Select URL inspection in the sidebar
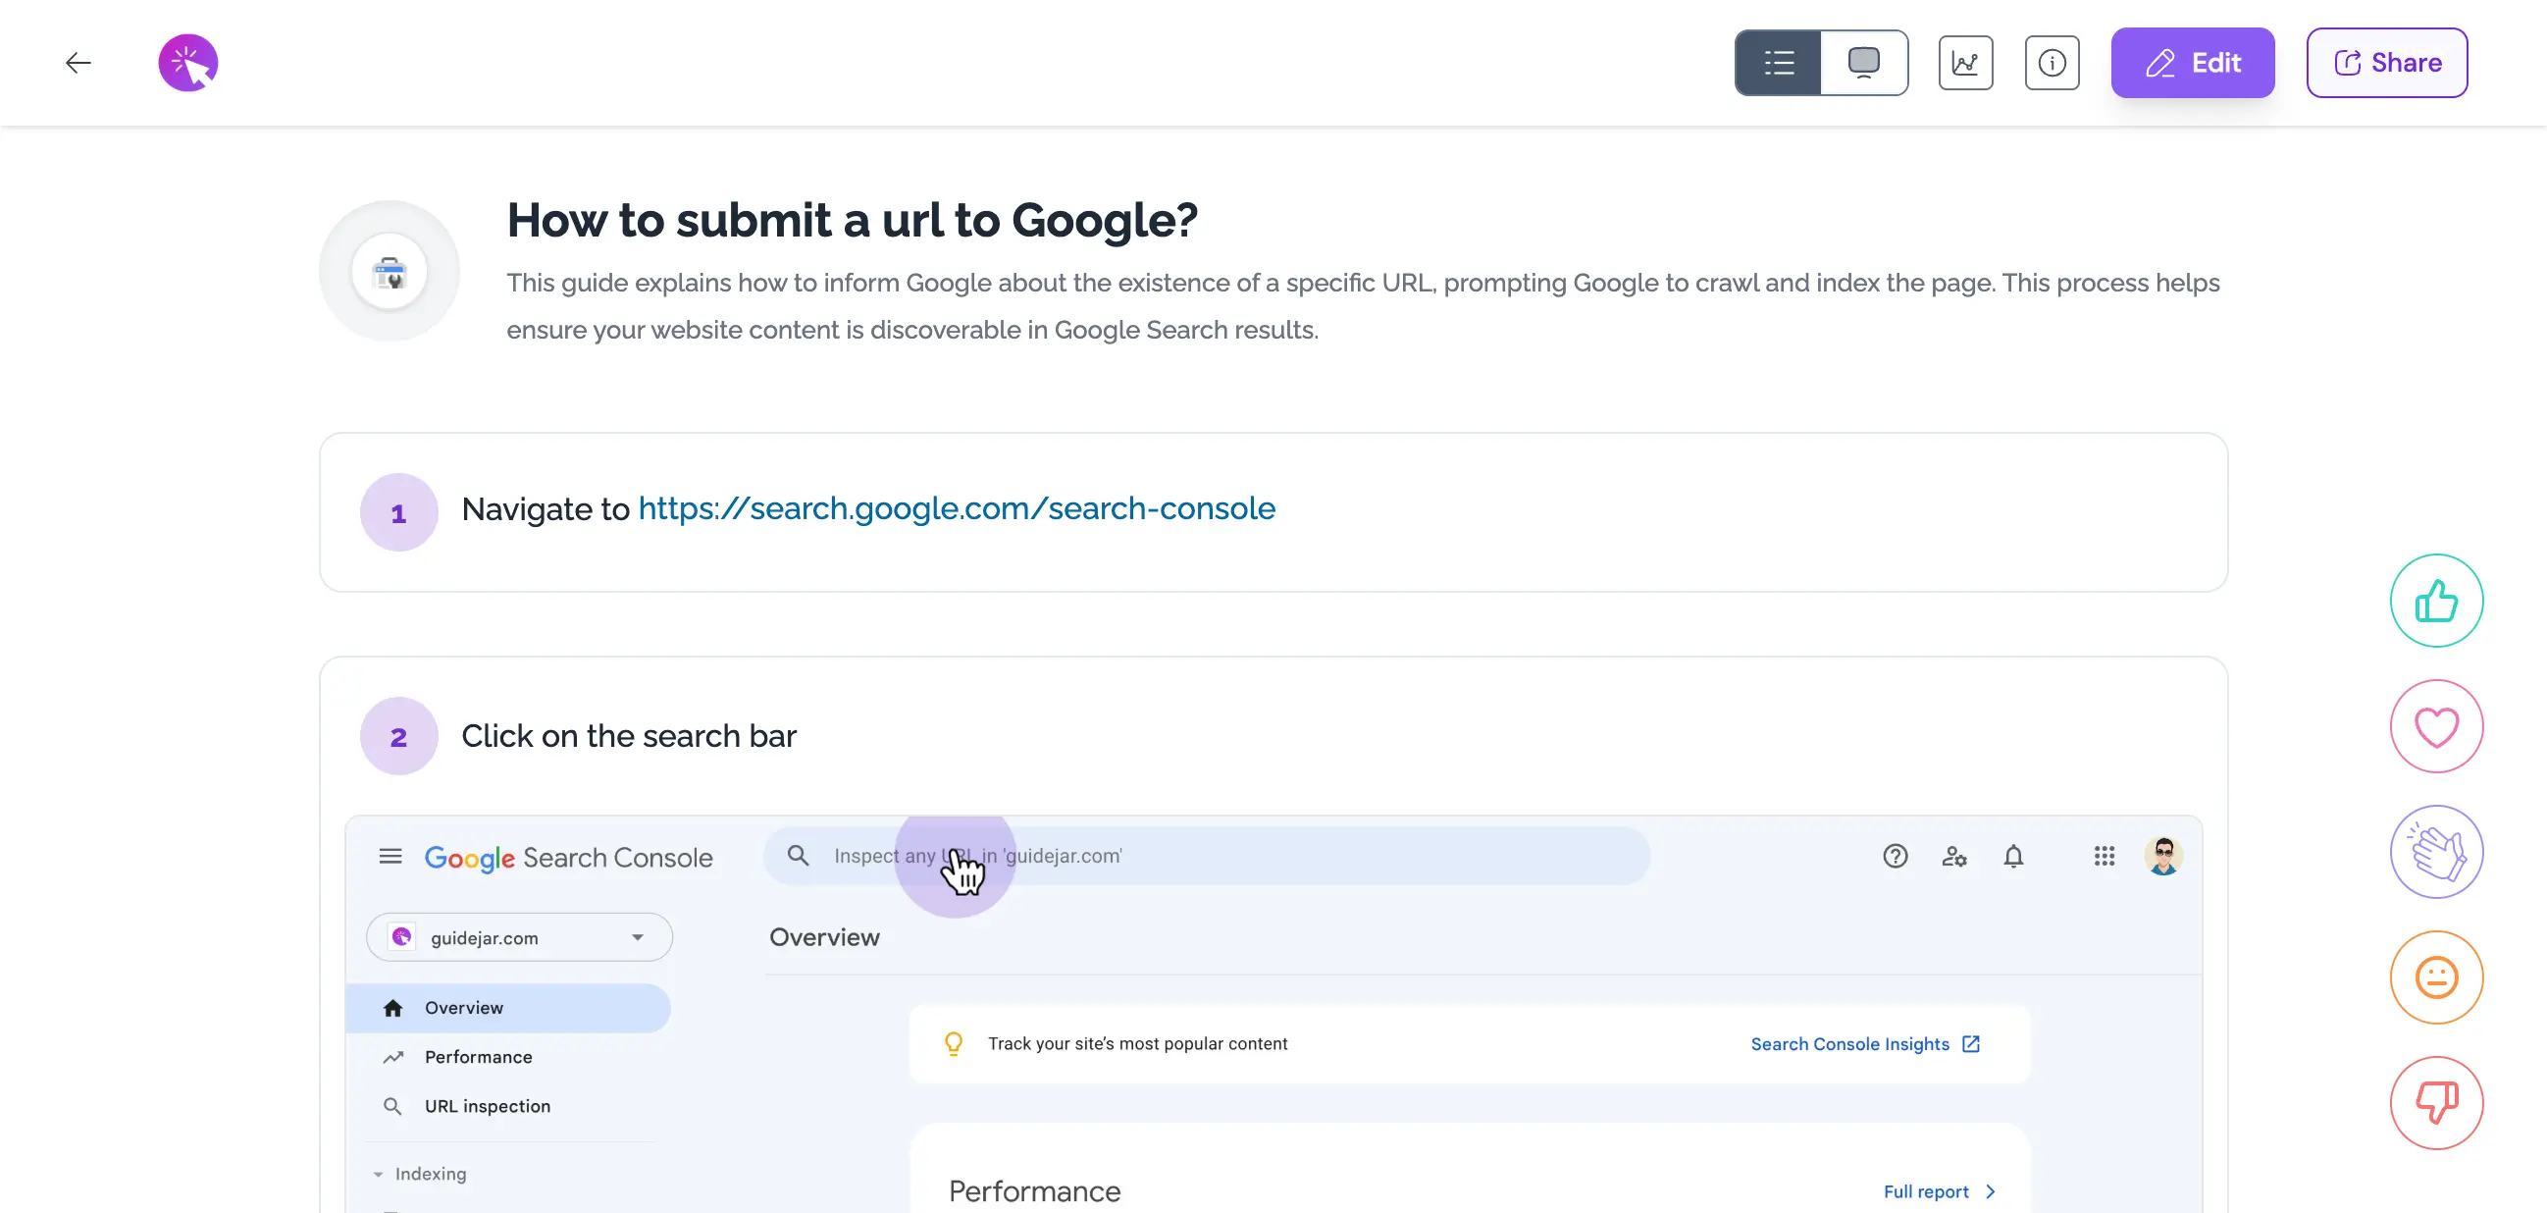Image resolution: width=2547 pixels, height=1213 pixels. [487, 1106]
